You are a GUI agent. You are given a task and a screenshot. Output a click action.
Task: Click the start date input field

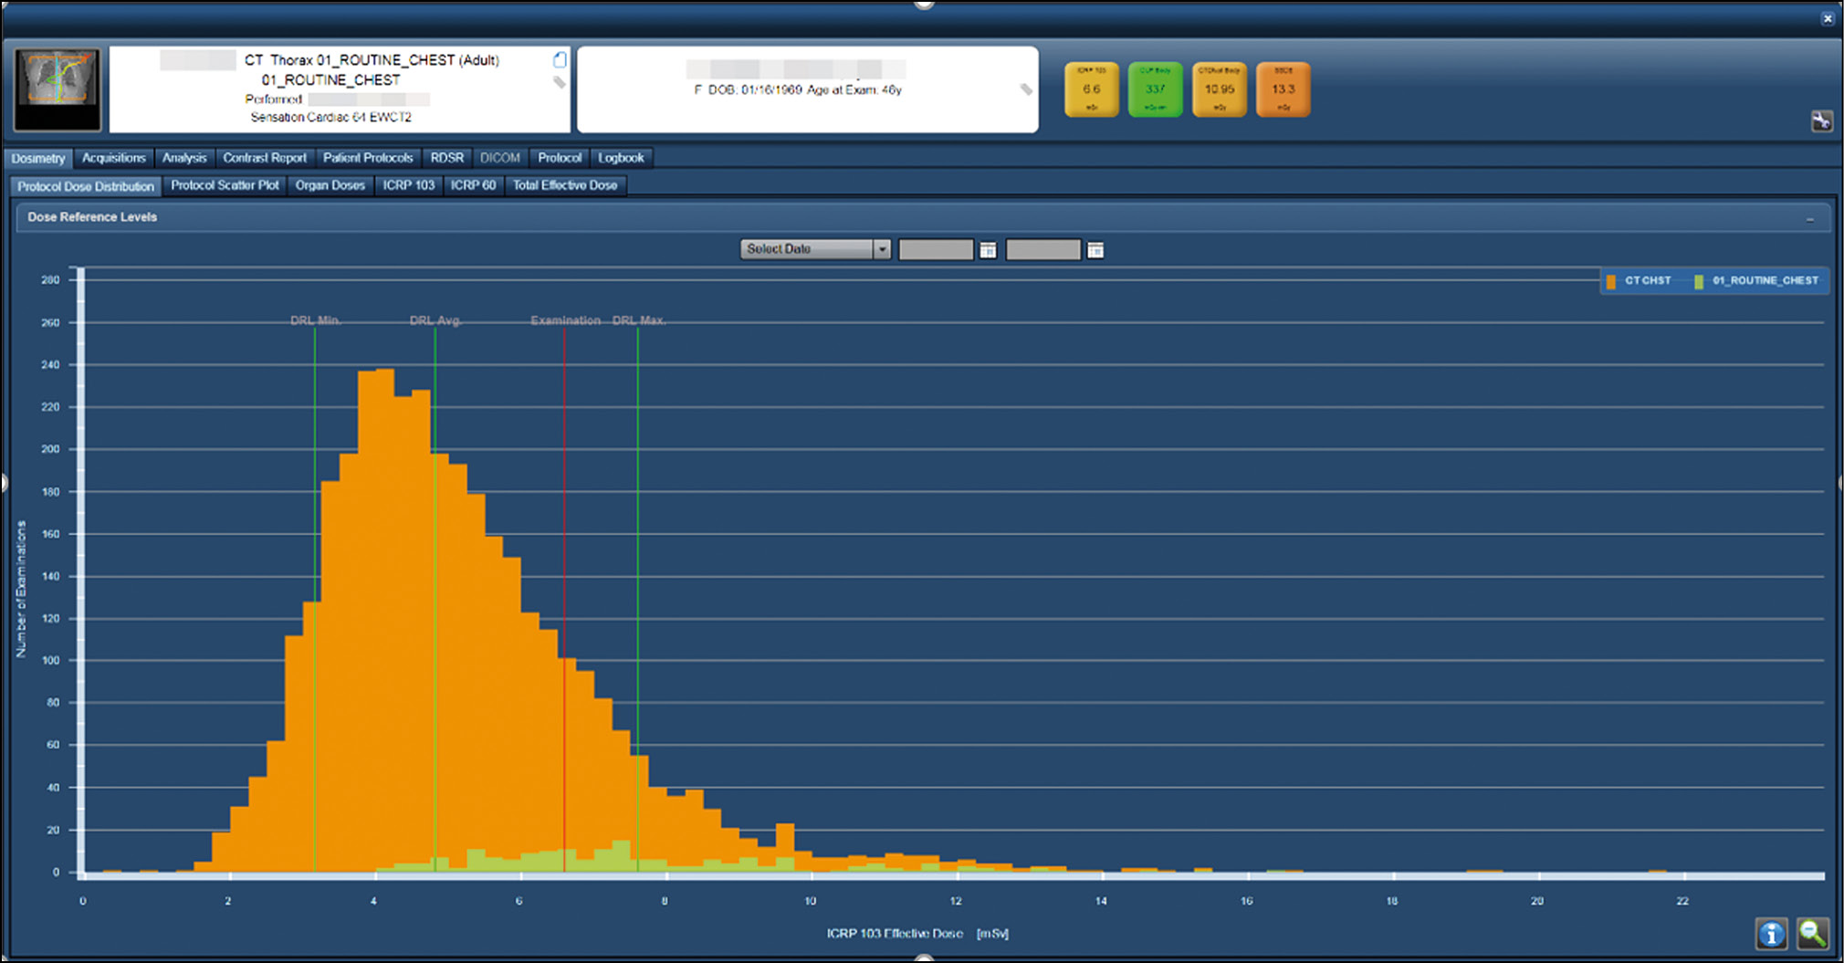pos(936,250)
